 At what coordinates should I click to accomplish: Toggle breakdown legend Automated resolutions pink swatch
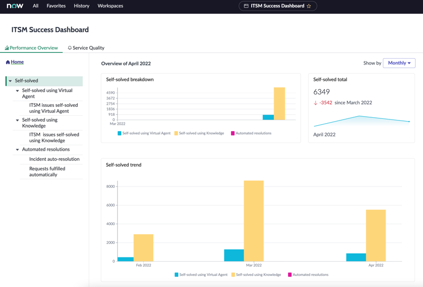(233, 133)
